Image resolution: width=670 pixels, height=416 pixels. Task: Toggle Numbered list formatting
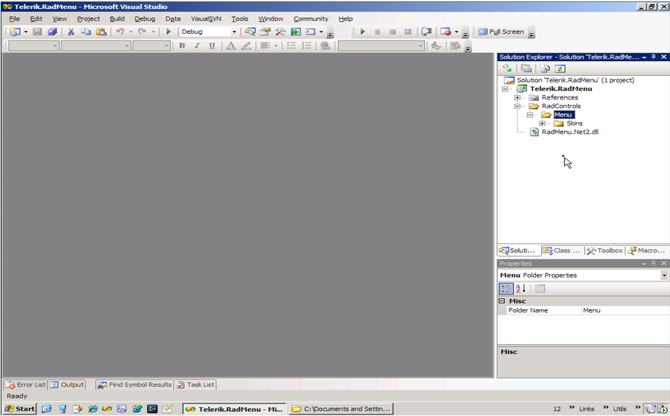coord(307,46)
